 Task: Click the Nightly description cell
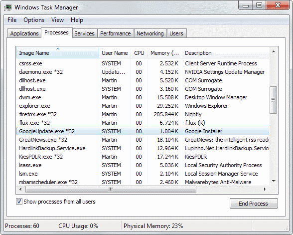[193, 114]
